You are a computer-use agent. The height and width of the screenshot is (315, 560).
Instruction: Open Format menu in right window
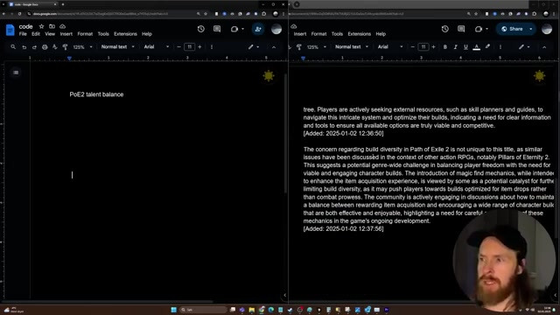(x=318, y=34)
